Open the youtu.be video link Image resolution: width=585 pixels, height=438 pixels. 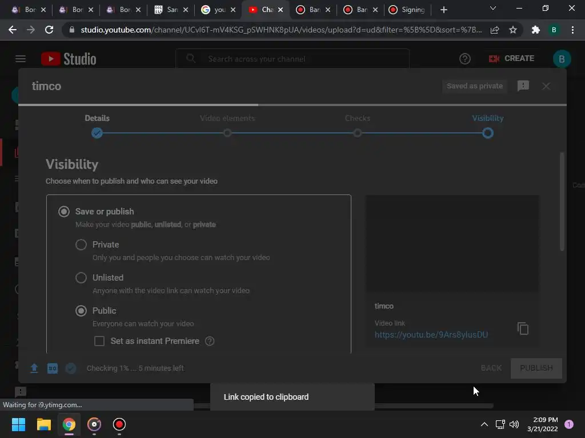[431, 335]
